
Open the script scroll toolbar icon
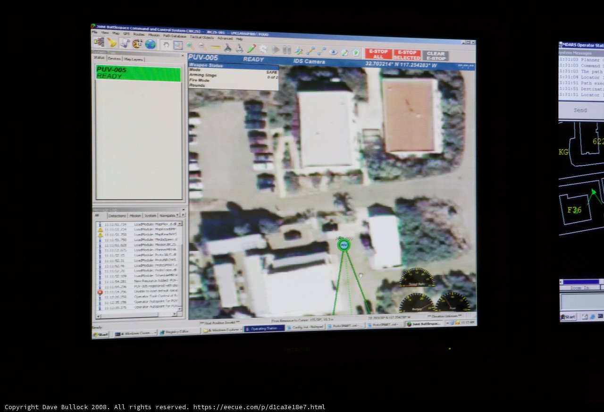[125, 43]
